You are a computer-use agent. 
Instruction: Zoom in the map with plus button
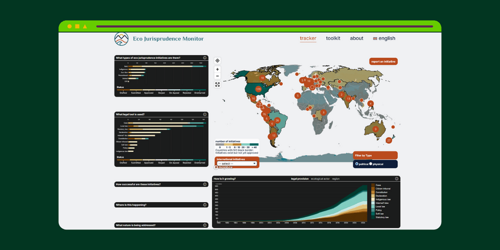pos(217,69)
